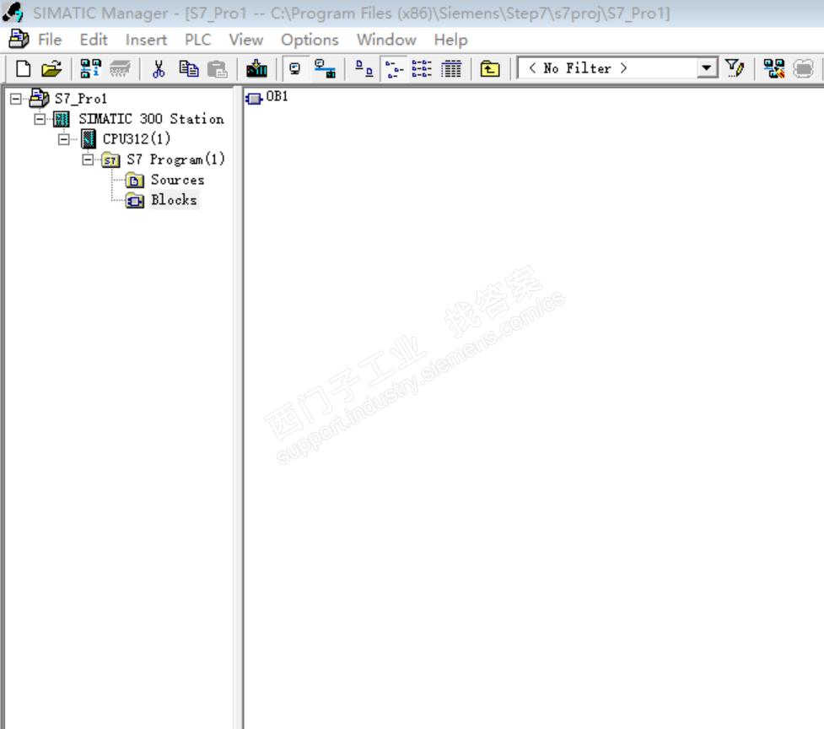The width and height of the screenshot is (824, 729).
Task: Click the Configure Network icon
Action: (x=773, y=69)
